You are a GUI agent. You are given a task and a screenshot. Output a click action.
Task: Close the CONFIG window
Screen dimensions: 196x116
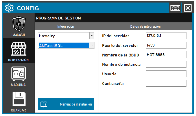[188, 8]
